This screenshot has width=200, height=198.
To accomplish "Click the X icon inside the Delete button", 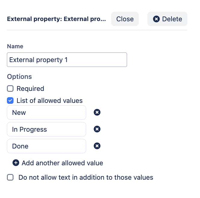I will point(156,19).
